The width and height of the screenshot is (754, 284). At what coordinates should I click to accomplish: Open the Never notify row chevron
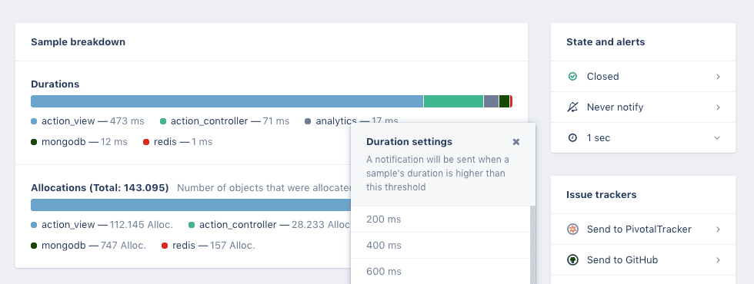[x=718, y=107]
